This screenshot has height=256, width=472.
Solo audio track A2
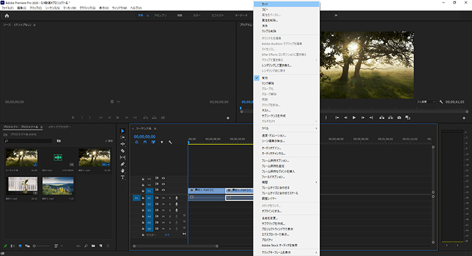170,204
